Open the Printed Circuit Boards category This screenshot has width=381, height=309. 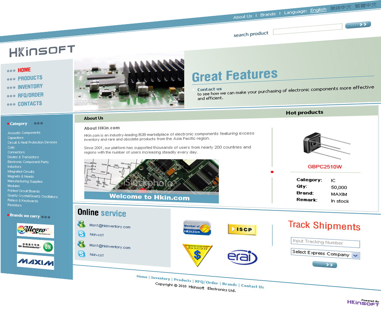(x=24, y=191)
